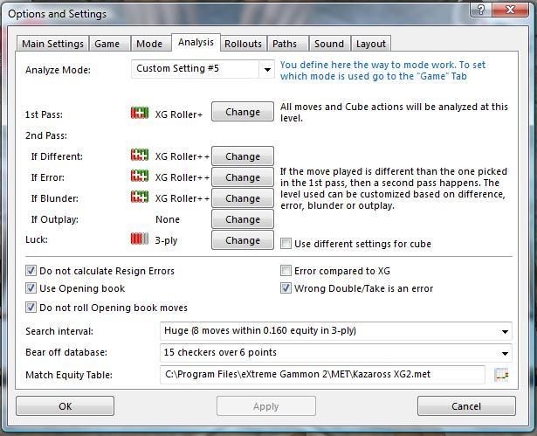Click the If Error XG Roller++ icon
This screenshot has width=537, height=436.
pyautogui.click(x=140, y=177)
